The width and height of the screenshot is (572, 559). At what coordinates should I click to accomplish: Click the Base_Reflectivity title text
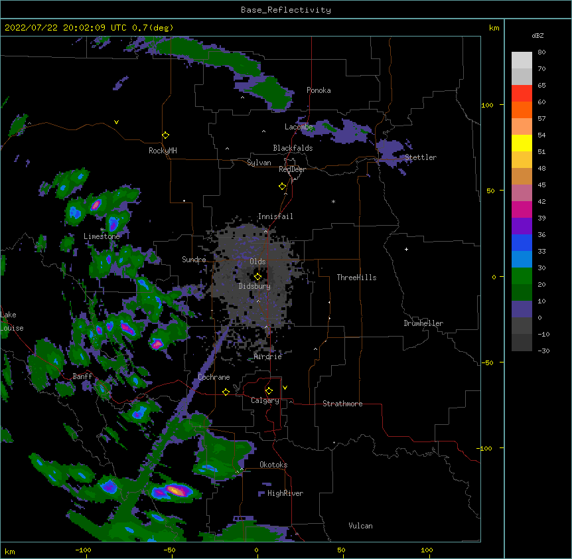[285, 10]
